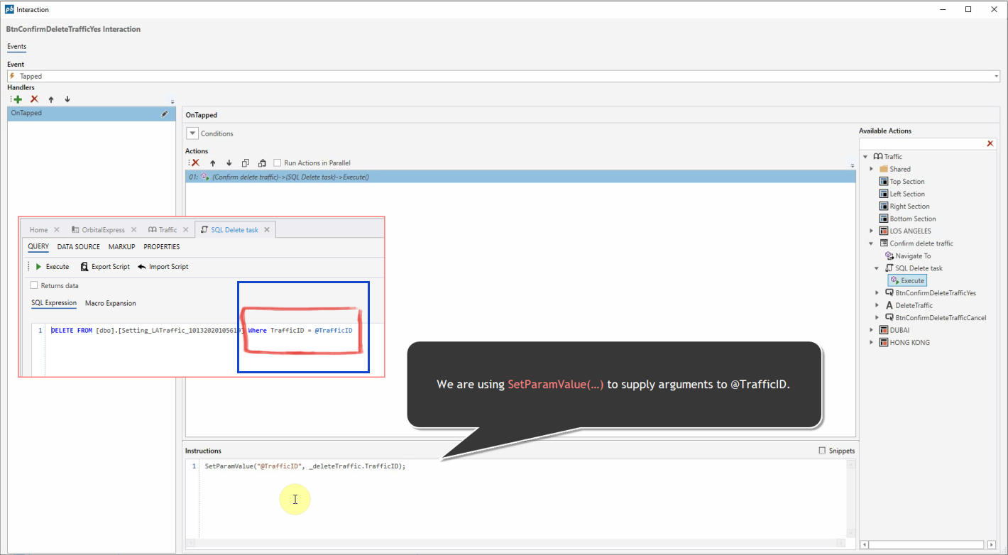This screenshot has width=1008, height=555.
Task: Open the Event dropdown showing Tapped
Action: 996,76
